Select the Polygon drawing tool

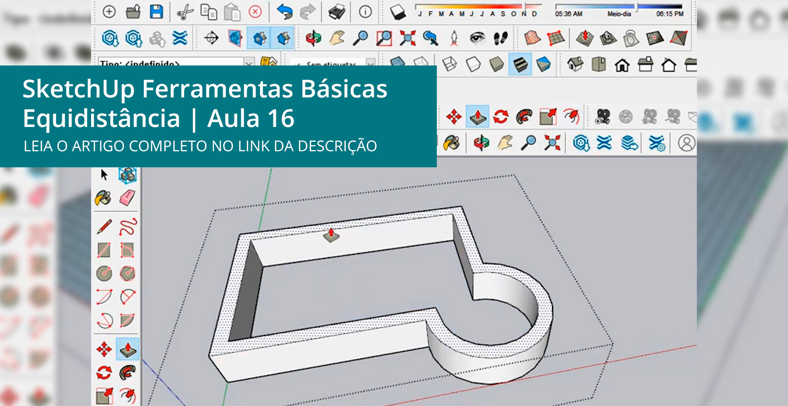128,273
